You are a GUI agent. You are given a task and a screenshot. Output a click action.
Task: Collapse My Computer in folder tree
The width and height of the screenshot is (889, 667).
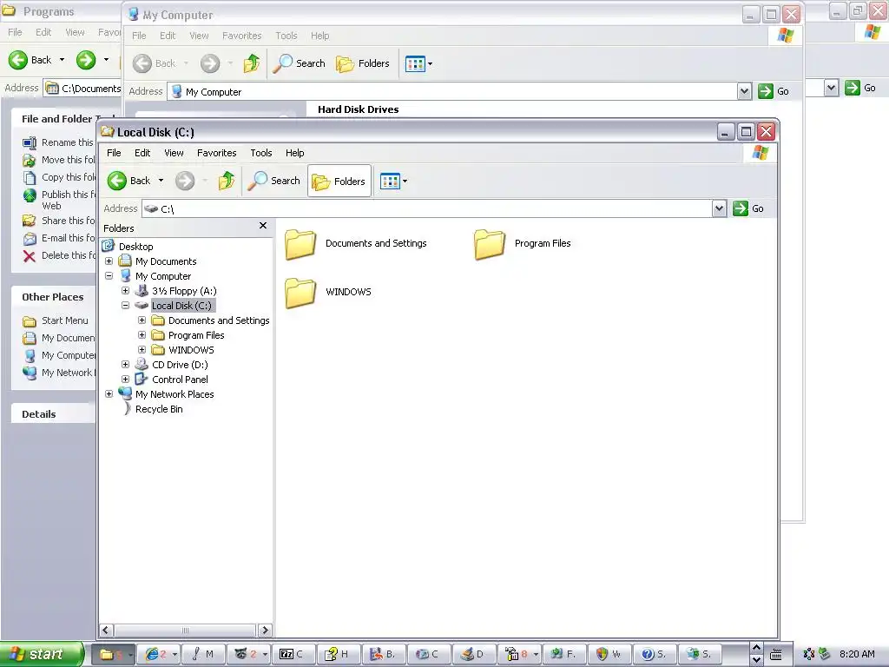pyautogui.click(x=109, y=276)
